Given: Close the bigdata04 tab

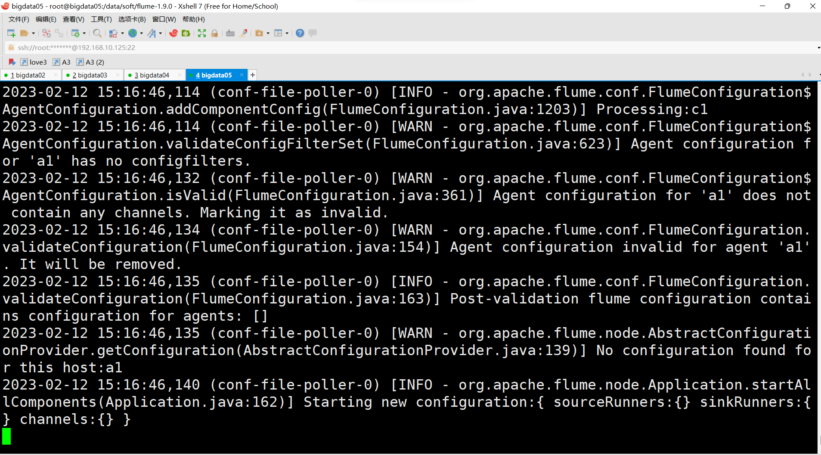Looking at the screenshot, I should (x=180, y=75).
